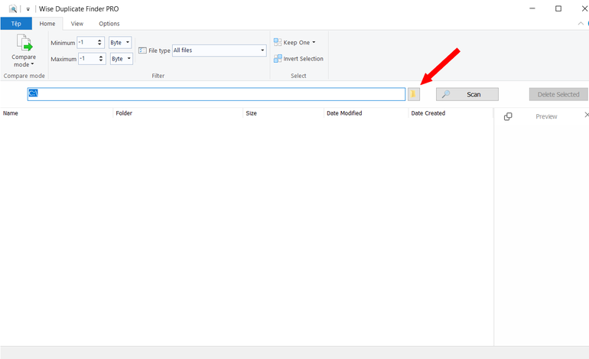Click the Maximum size value field
Screen dimensions: 589x359
88,59
